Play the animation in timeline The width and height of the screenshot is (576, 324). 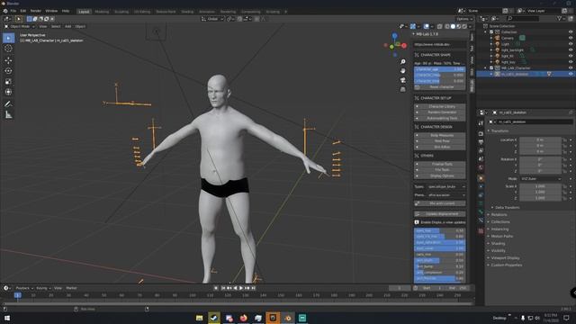(241, 288)
